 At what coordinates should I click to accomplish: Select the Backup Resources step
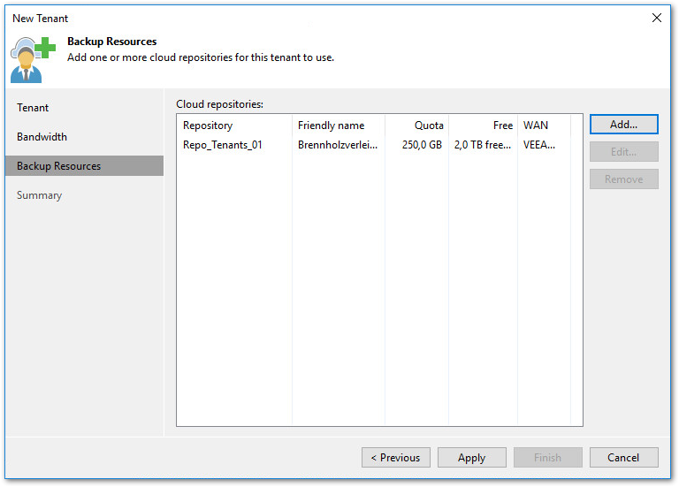pos(58,166)
